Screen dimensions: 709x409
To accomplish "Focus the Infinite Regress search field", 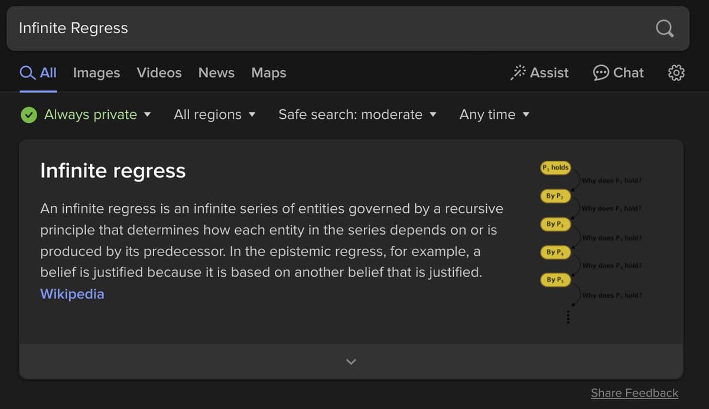I will [x=325, y=28].
